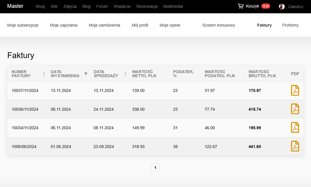This screenshot has width=311, height=187.
Task: Click the red 0 zł cart badge
Action: pyautogui.click(x=265, y=6)
